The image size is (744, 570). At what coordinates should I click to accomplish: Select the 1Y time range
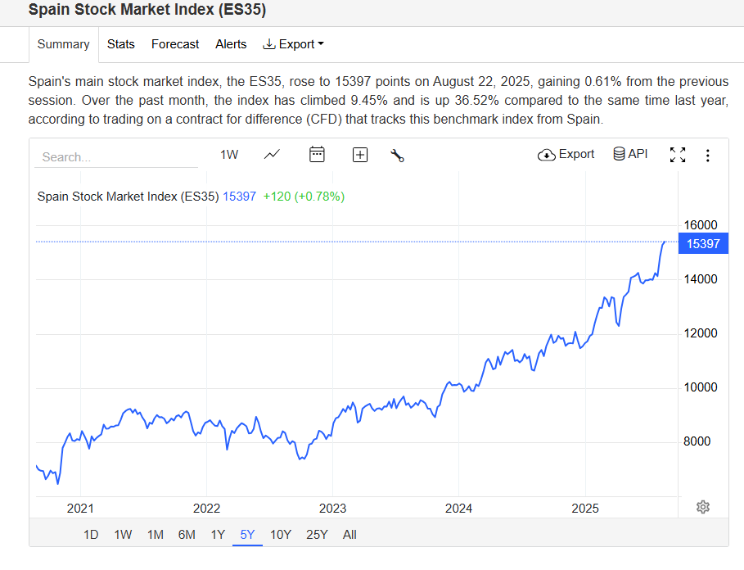218,535
